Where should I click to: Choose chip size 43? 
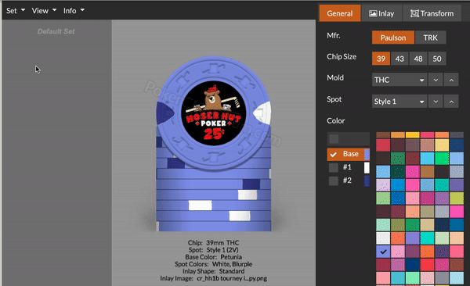pos(399,59)
